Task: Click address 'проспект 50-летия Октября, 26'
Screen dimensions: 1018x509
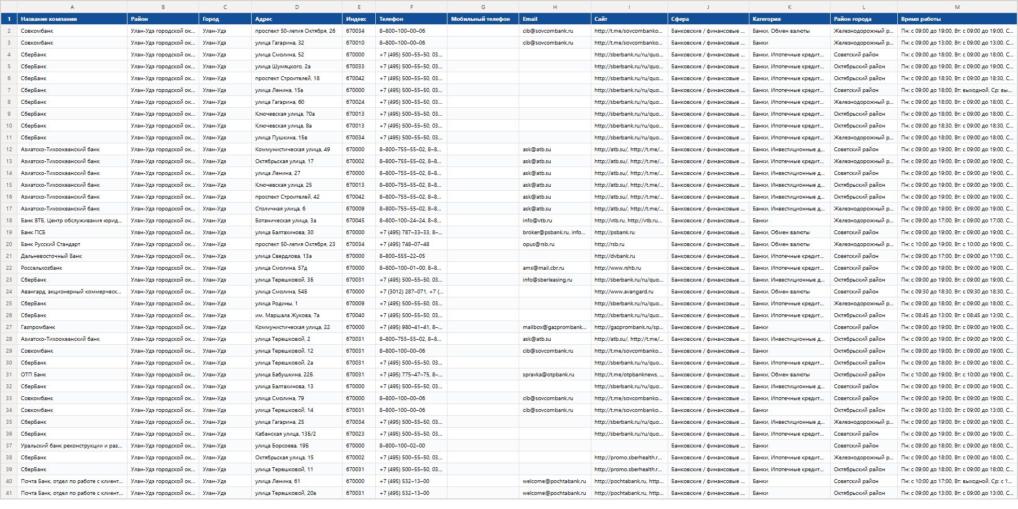Action: pyautogui.click(x=297, y=31)
